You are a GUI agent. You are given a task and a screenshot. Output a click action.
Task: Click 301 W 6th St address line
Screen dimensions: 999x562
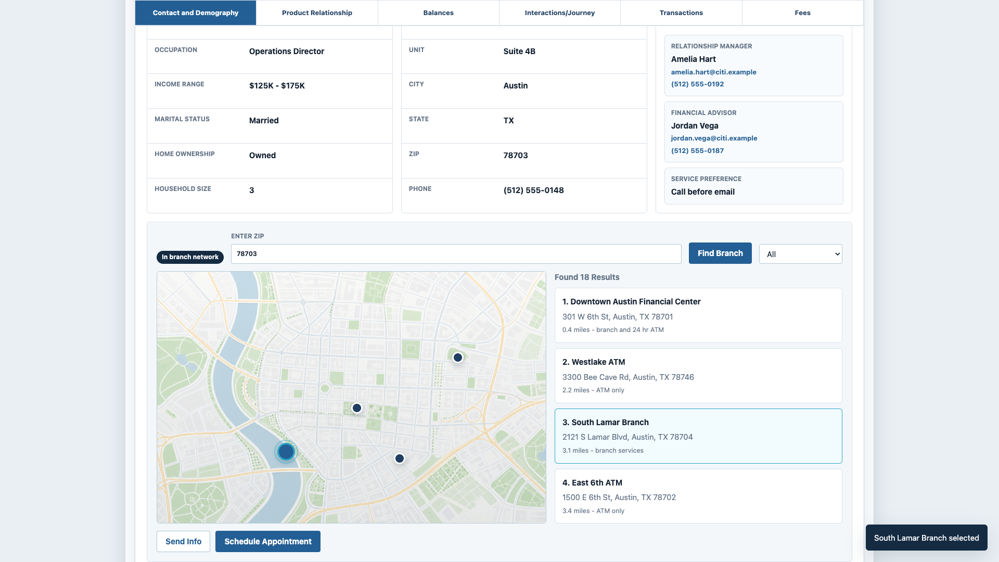point(618,316)
